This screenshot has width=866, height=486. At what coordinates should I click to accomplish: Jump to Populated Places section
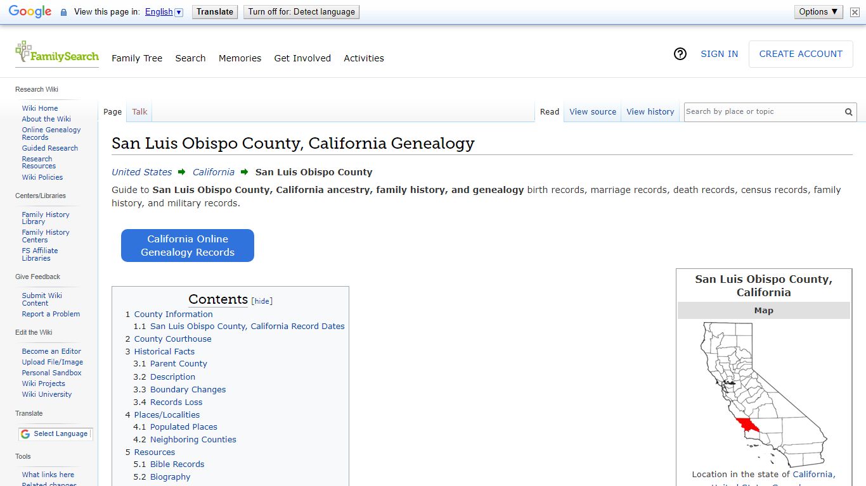tap(184, 427)
